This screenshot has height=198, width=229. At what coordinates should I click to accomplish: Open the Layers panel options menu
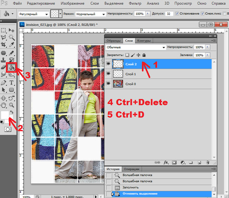coord(214,41)
